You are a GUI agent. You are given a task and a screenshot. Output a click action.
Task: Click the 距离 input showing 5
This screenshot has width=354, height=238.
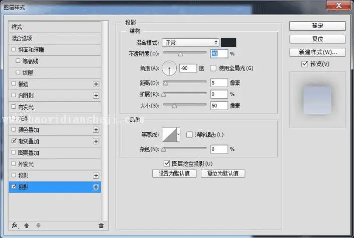219,83
